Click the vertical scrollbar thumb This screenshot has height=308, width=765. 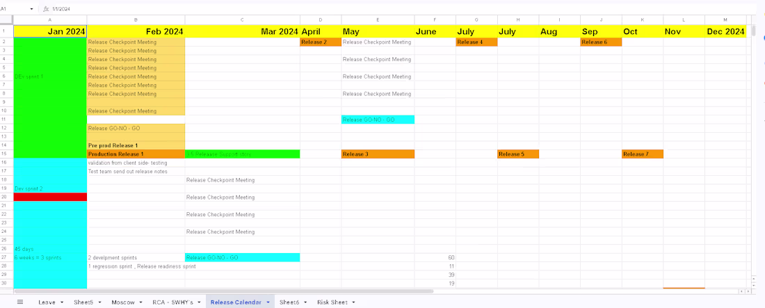click(x=755, y=31)
